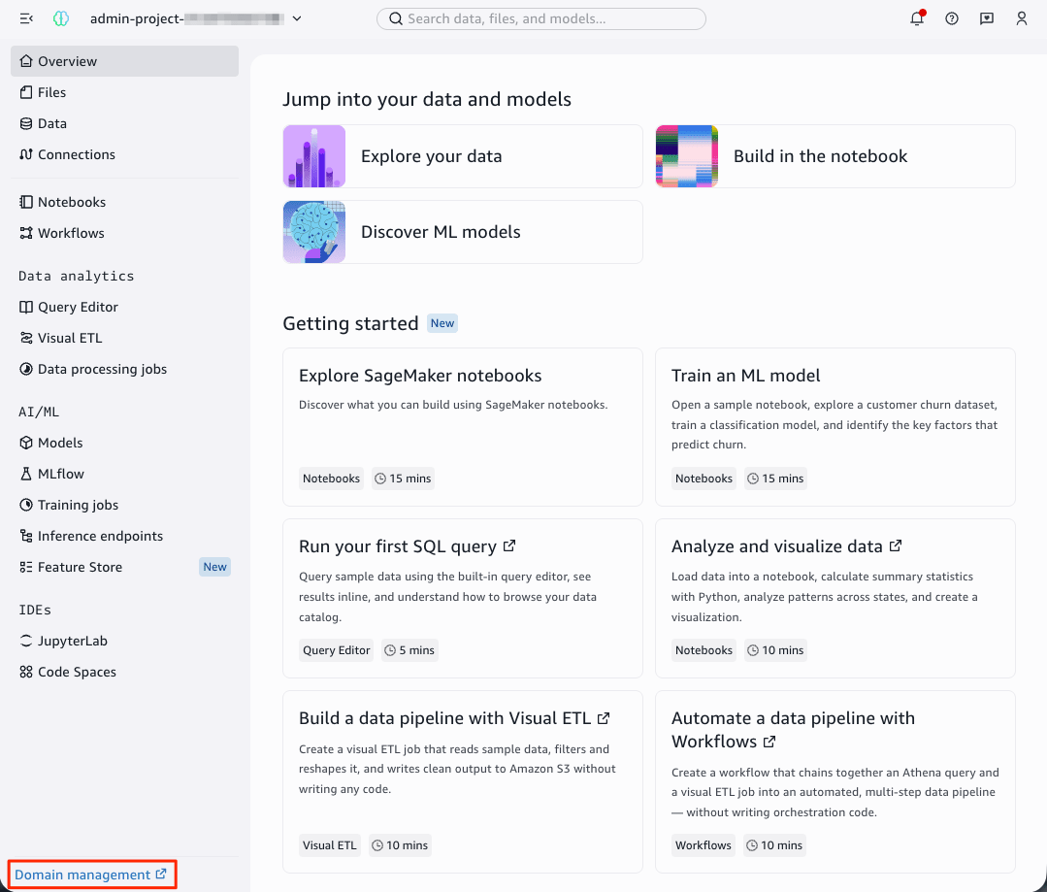The height and width of the screenshot is (892, 1047).
Task: Click the Jump into your data heading
Action: (x=427, y=99)
